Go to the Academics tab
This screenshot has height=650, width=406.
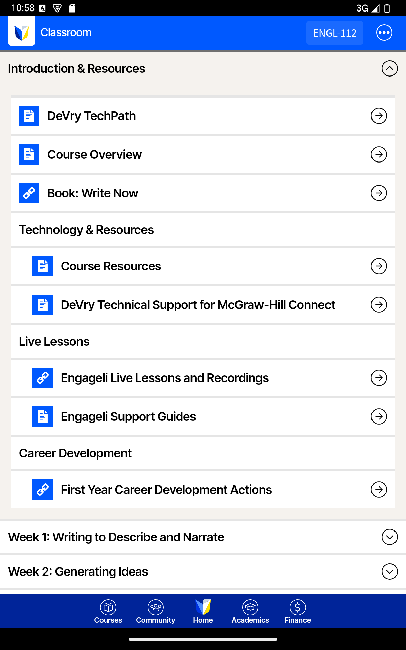click(250, 612)
